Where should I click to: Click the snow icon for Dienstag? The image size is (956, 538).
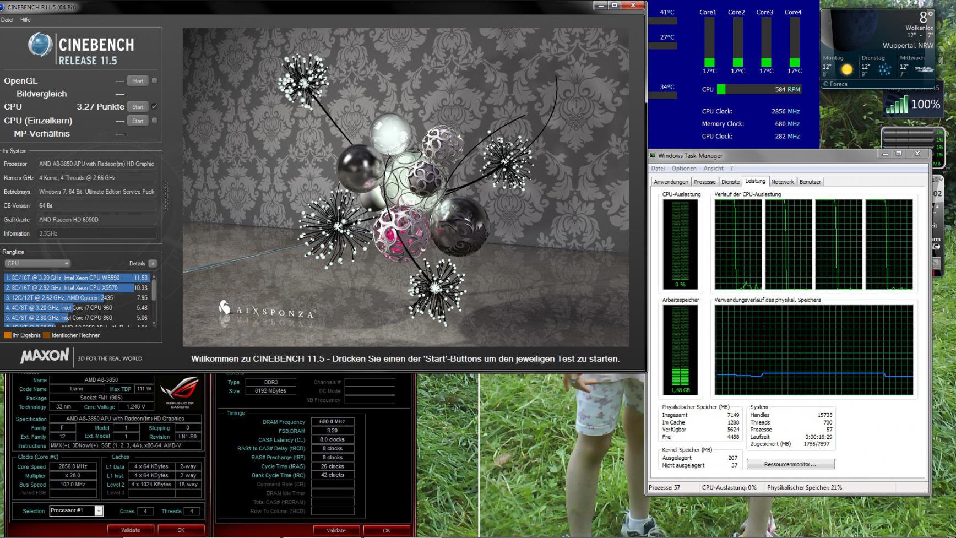click(884, 69)
